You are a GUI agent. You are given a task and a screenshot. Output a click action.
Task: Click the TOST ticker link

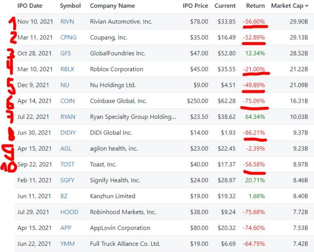(x=67, y=164)
